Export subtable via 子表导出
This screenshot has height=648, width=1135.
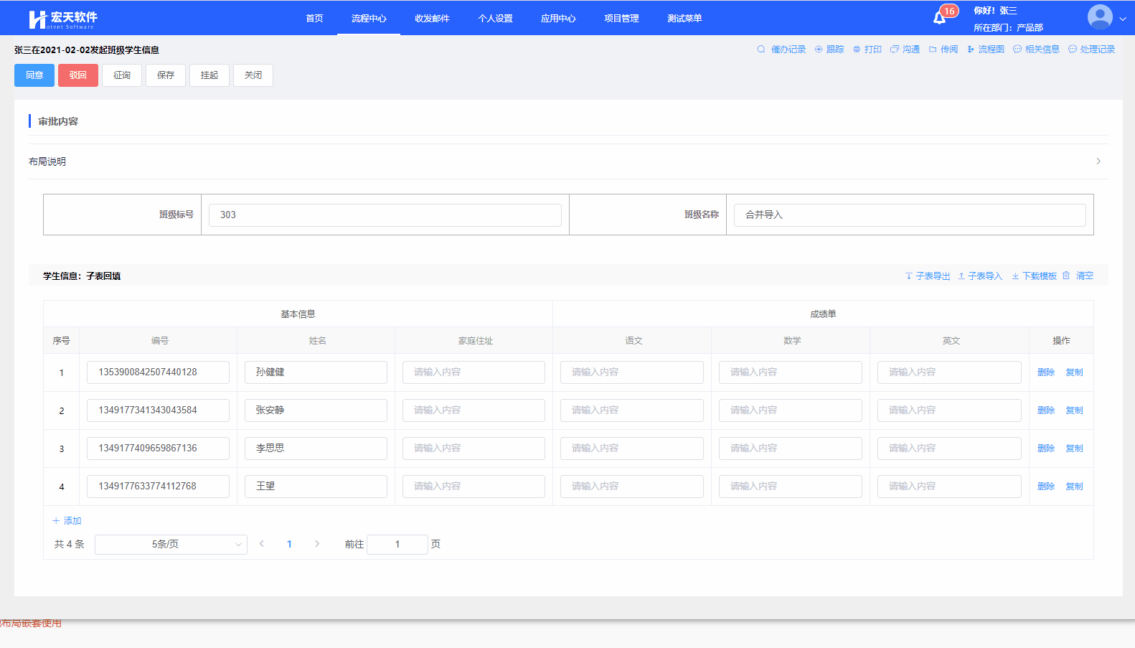click(928, 276)
